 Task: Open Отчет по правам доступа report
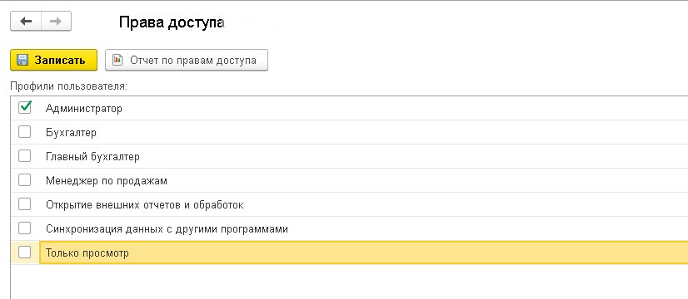point(187,60)
